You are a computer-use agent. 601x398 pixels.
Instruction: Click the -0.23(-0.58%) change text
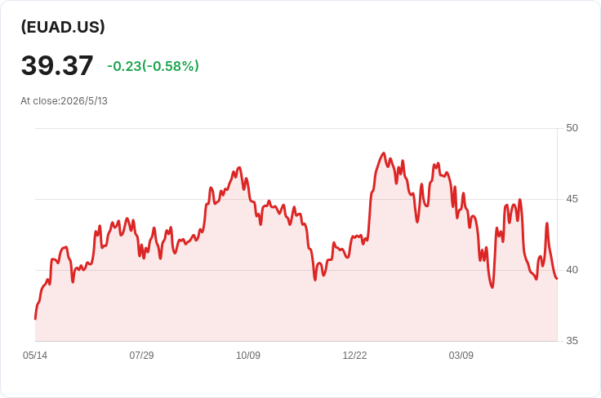(153, 66)
